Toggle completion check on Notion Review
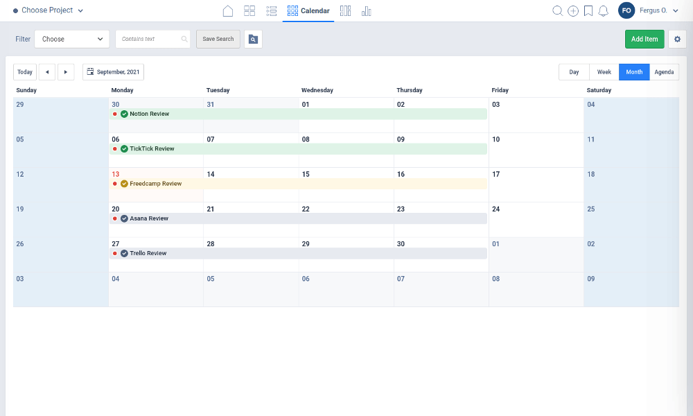 [123, 114]
